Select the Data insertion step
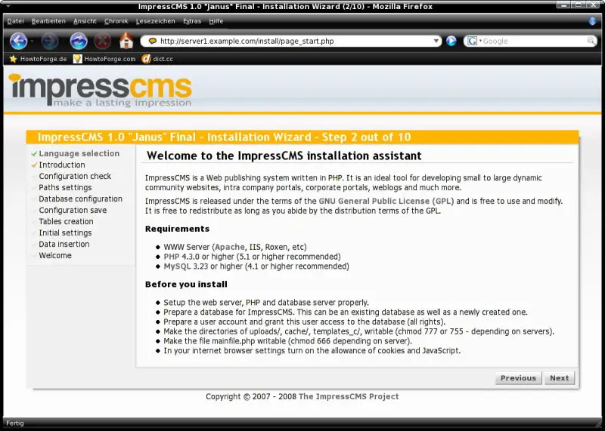 (64, 244)
